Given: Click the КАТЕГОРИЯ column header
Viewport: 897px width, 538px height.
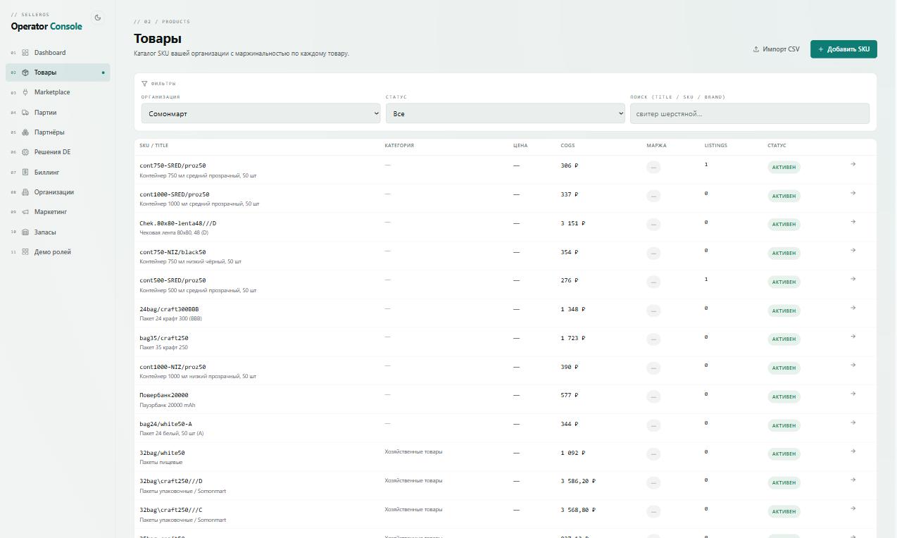Looking at the screenshot, I should click(399, 146).
